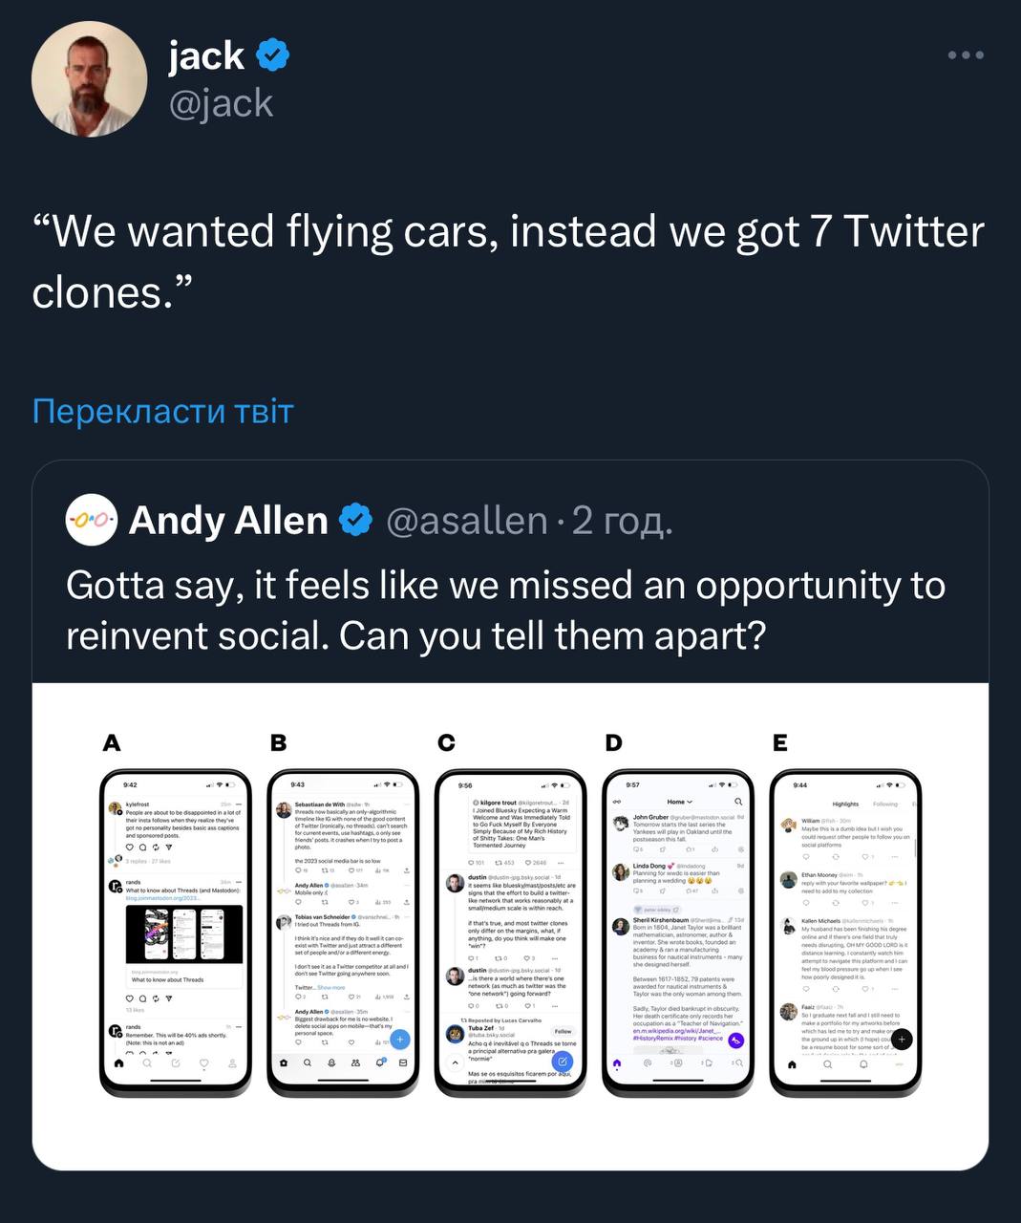Click Andy Allen's verified badge
Screen dimensions: 1021x1223
coord(356,521)
